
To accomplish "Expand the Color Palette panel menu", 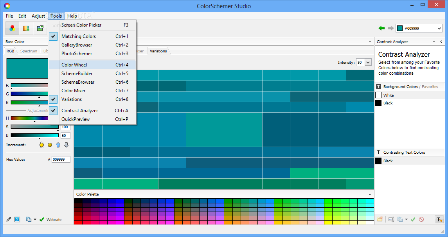I will pos(370,194).
